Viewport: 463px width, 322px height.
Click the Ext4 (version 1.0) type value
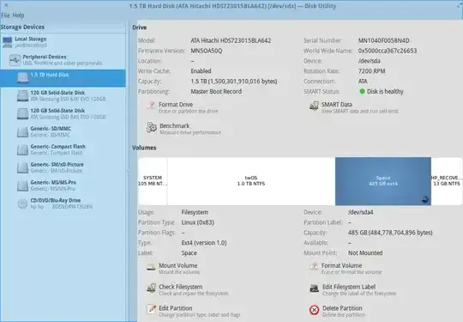point(204,243)
